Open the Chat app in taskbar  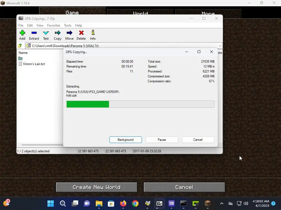[x=87, y=203]
